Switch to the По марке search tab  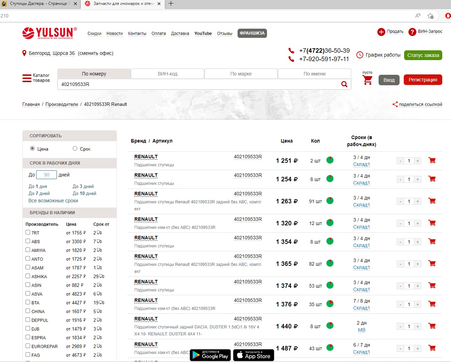pyautogui.click(x=241, y=74)
